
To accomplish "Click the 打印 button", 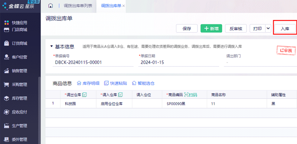I will [257, 29].
